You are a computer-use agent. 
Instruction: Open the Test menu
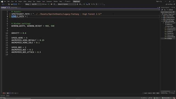pyautogui.click(x=34, y=1)
